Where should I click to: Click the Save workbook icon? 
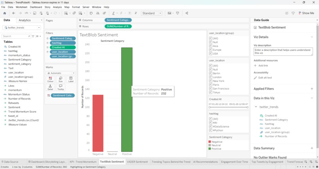(34, 13)
